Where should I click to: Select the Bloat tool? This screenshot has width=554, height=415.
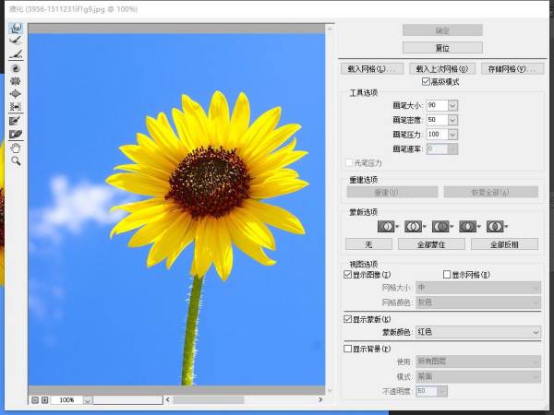point(15,94)
